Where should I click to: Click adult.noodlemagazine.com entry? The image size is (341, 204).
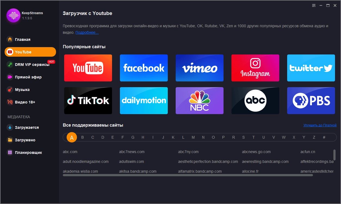point(86,162)
